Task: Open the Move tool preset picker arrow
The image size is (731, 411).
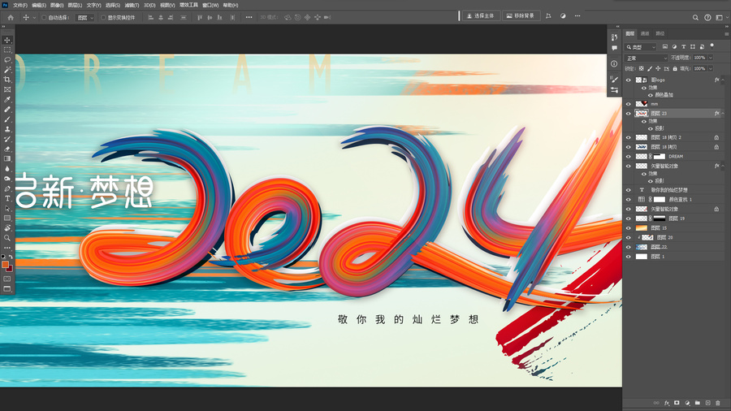Action: tap(34, 18)
